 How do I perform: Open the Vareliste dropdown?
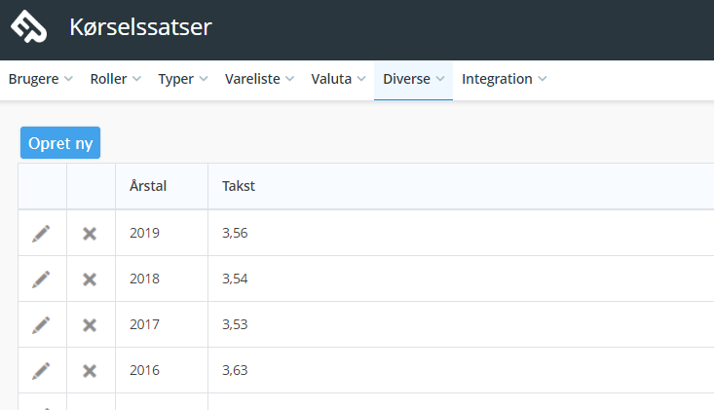[x=259, y=79]
